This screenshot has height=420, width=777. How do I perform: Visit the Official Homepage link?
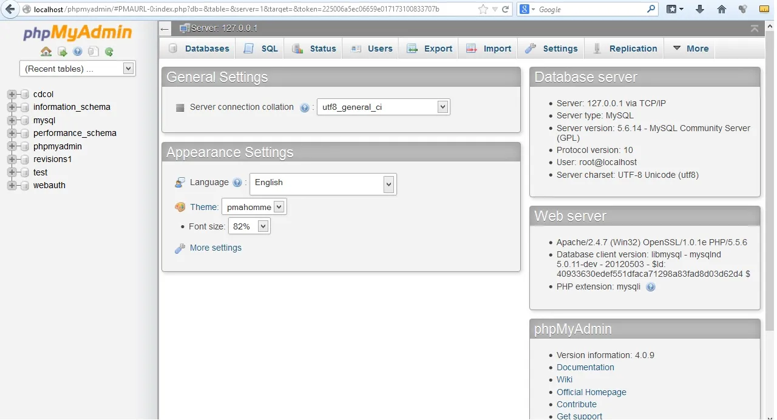591,393
